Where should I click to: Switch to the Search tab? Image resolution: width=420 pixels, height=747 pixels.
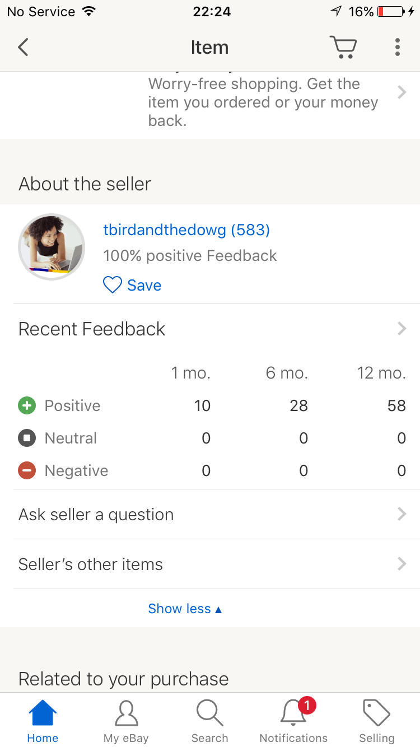coord(209,720)
